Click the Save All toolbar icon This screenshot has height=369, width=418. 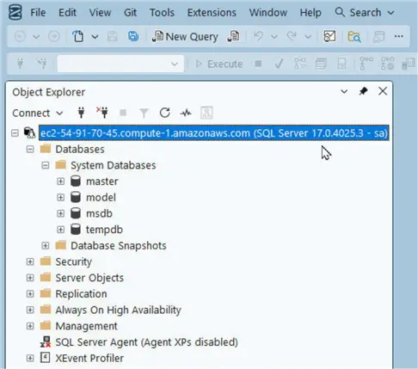133,36
